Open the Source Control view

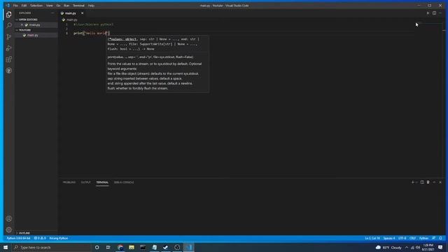click(x=9, y=36)
